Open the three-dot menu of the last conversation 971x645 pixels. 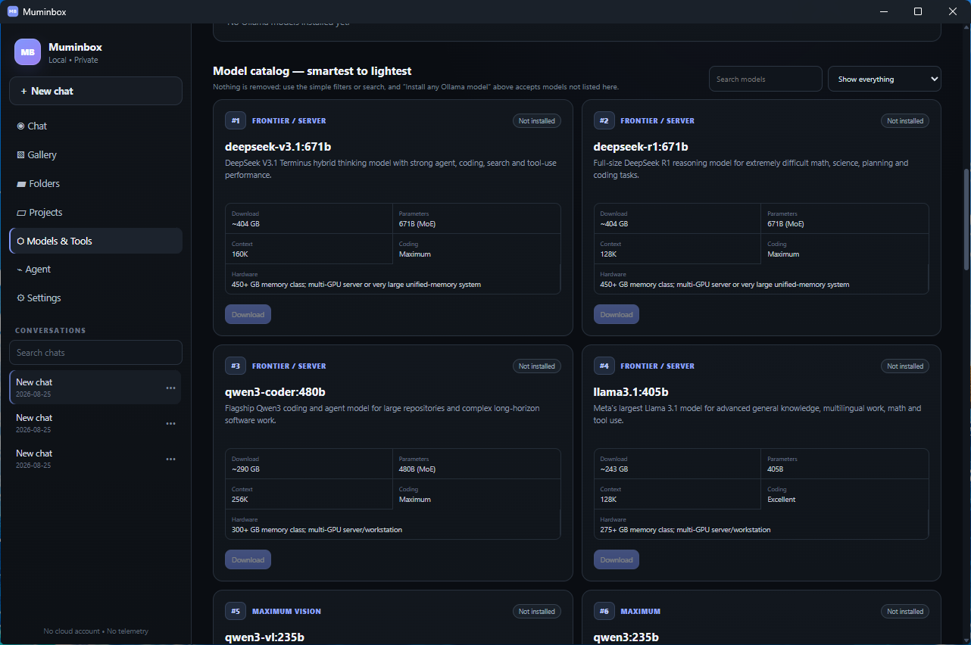pos(170,460)
